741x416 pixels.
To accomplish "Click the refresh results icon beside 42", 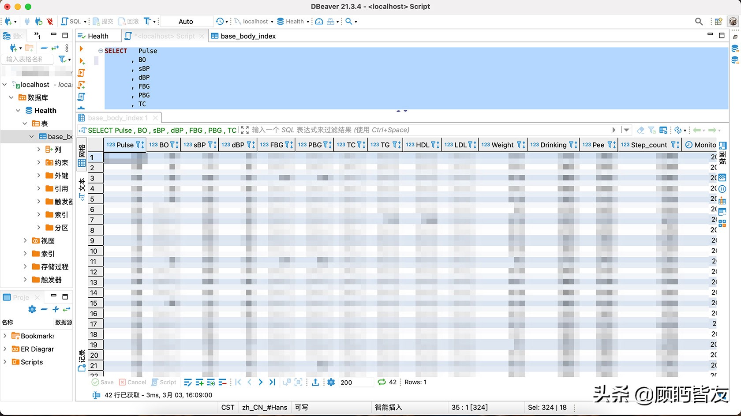I will click(x=382, y=382).
